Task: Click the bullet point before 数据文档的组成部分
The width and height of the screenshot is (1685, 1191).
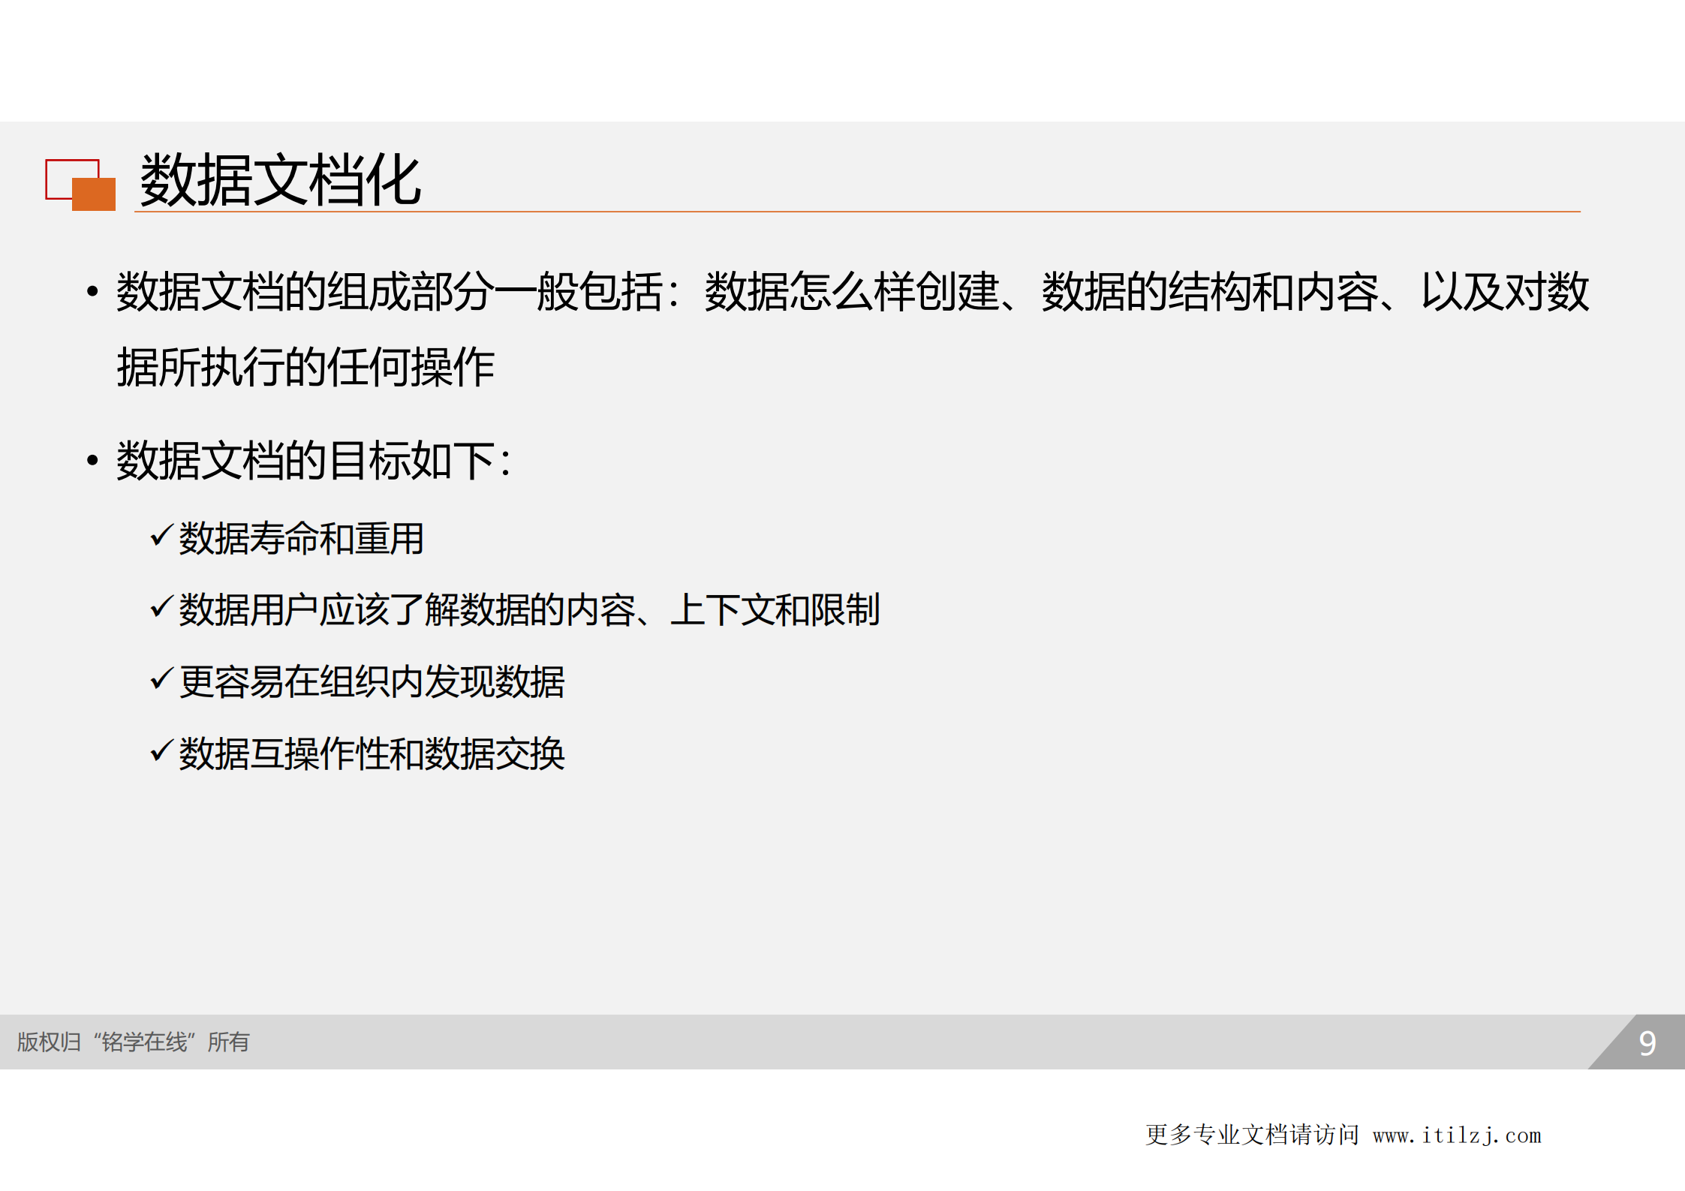Action: pos(92,293)
